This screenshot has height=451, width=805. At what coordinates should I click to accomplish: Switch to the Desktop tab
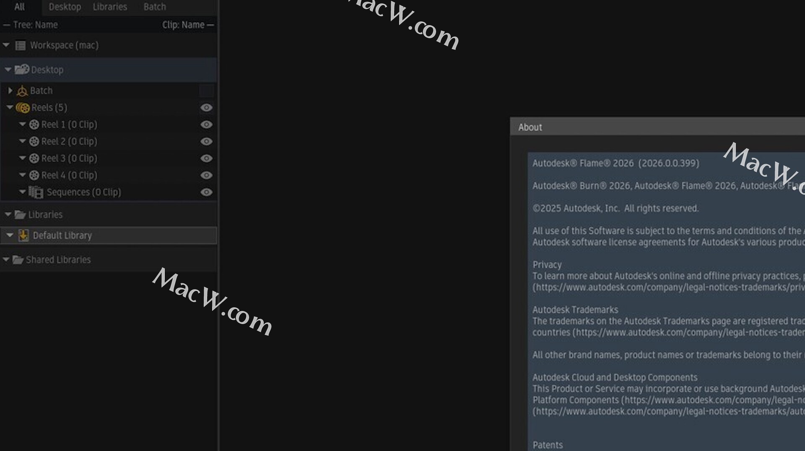[65, 7]
